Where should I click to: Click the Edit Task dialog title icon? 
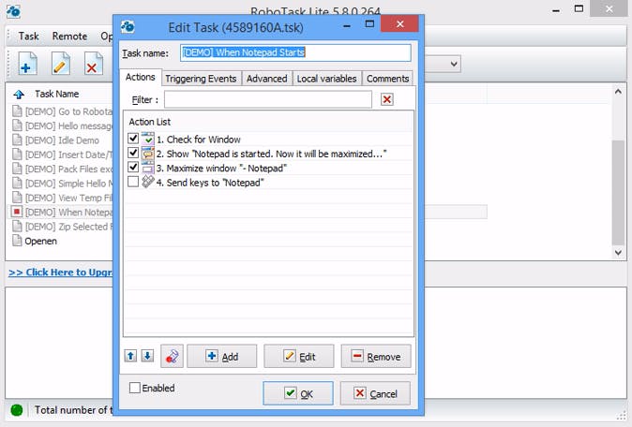(x=128, y=27)
